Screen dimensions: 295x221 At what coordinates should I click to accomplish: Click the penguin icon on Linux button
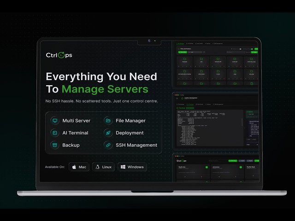tap(97, 167)
